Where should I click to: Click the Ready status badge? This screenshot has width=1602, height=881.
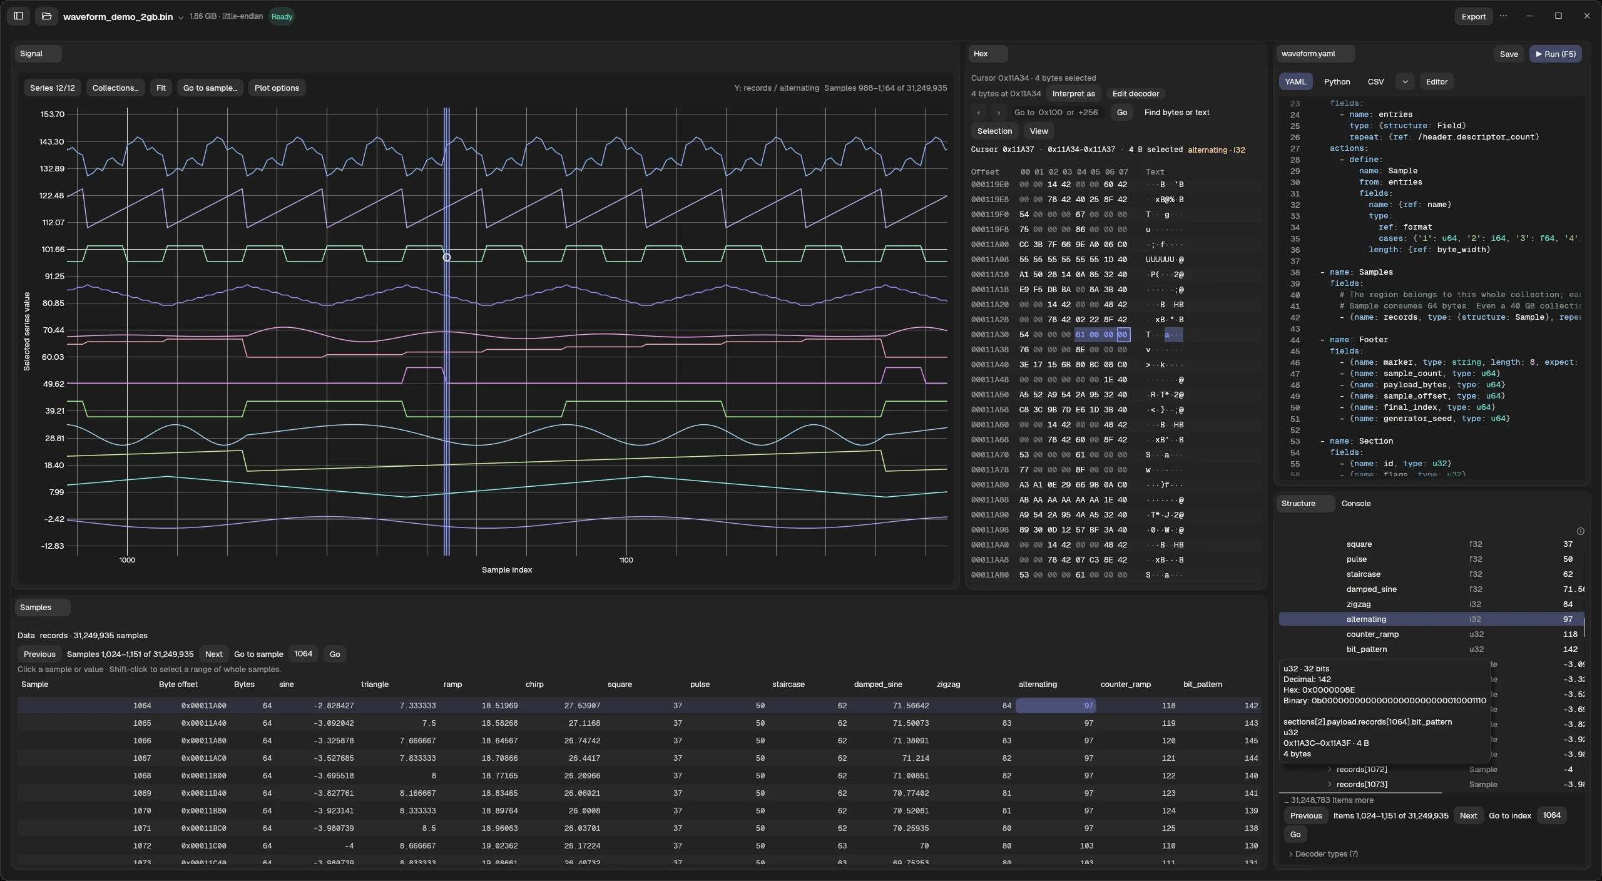point(282,16)
